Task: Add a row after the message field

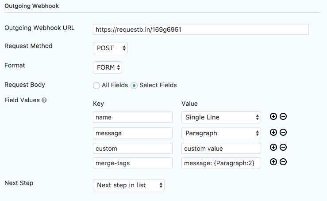Action: pyautogui.click(x=273, y=132)
